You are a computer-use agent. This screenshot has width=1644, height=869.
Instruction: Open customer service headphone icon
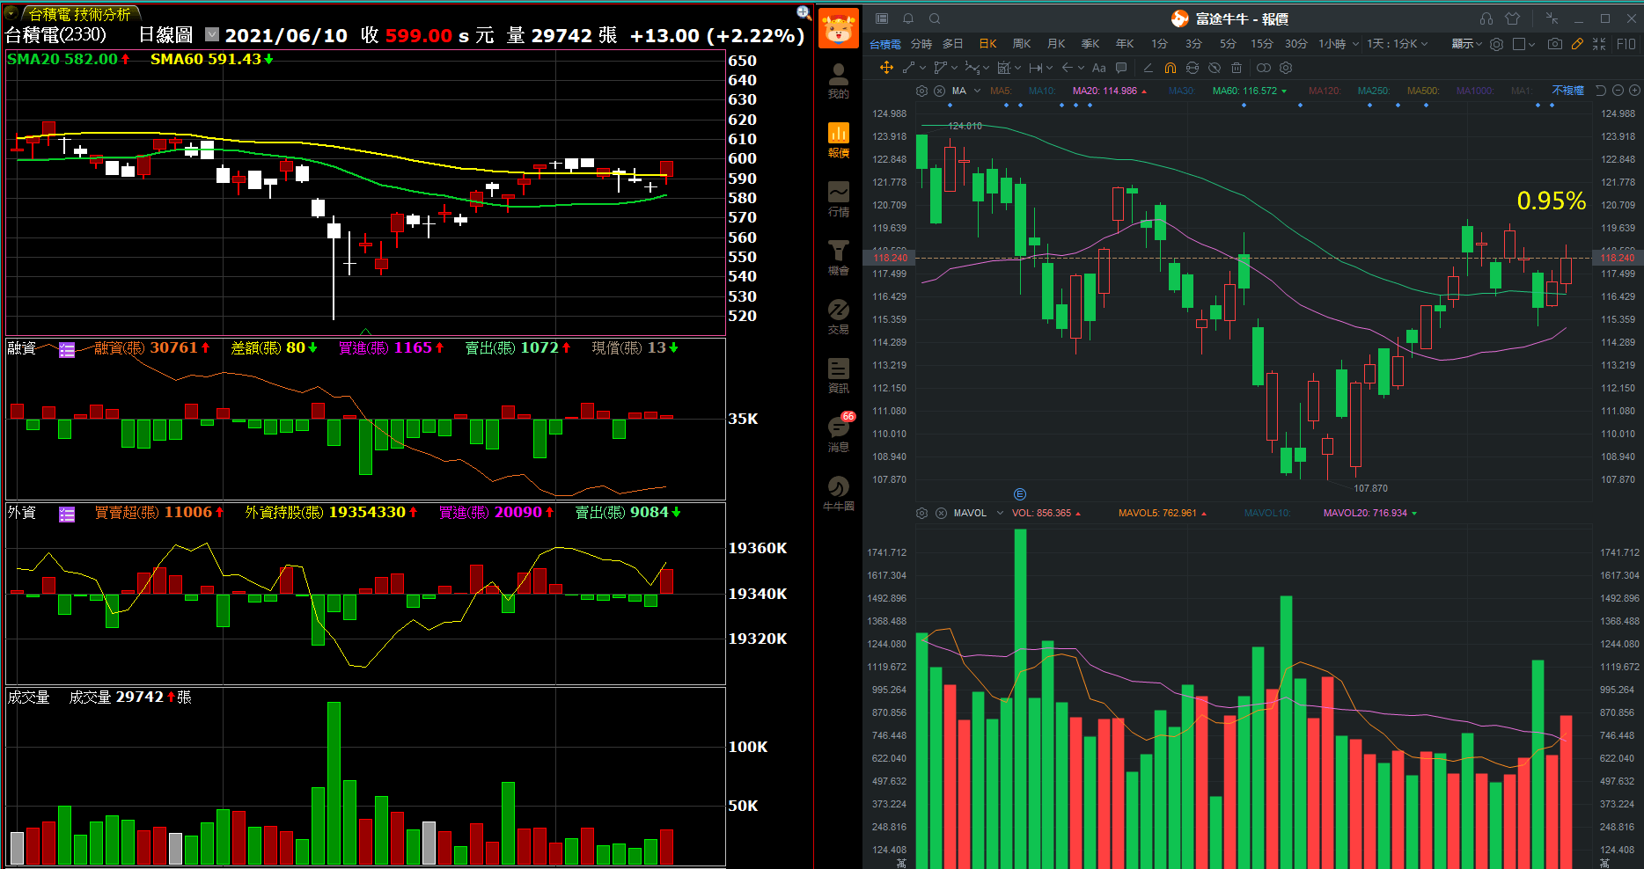(1486, 18)
